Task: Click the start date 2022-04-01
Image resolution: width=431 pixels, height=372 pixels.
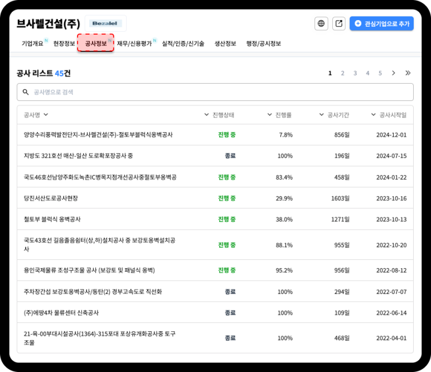Action: 391,338
